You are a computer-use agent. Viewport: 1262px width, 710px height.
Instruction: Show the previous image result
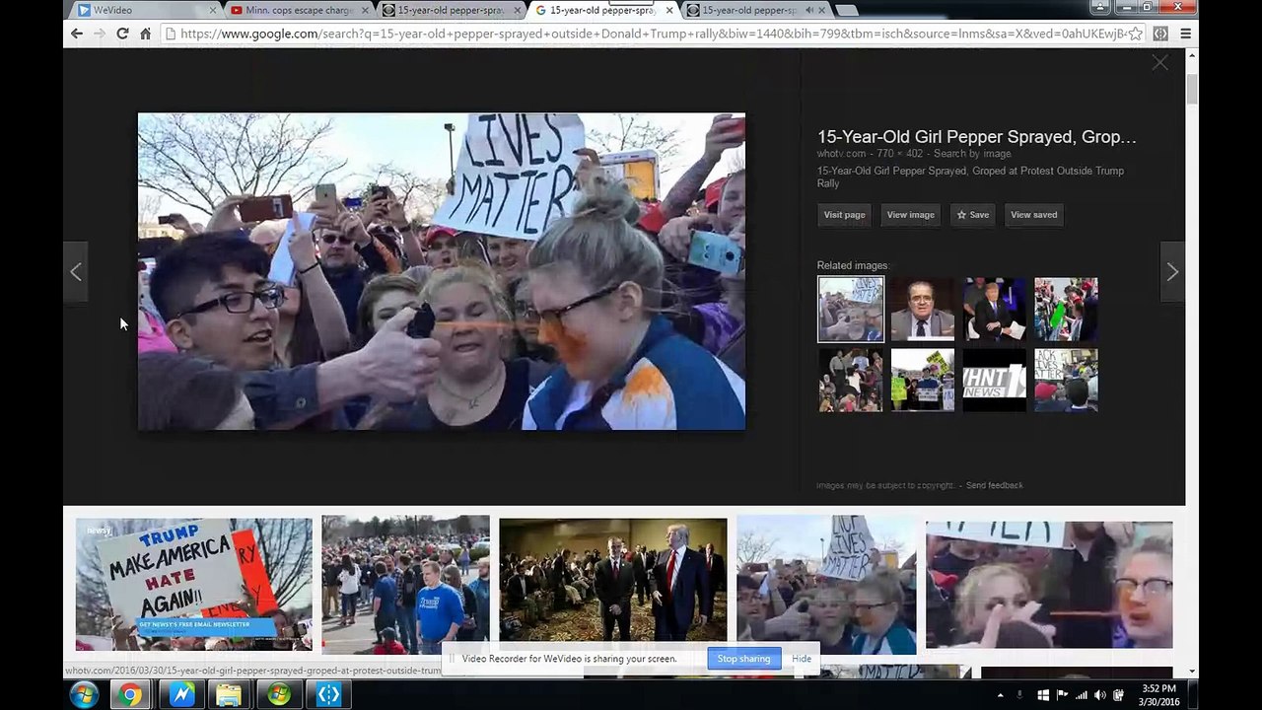(x=76, y=272)
